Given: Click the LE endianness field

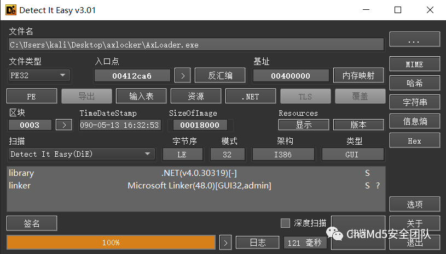Looking at the screenshot, I should tap(183, 155).
